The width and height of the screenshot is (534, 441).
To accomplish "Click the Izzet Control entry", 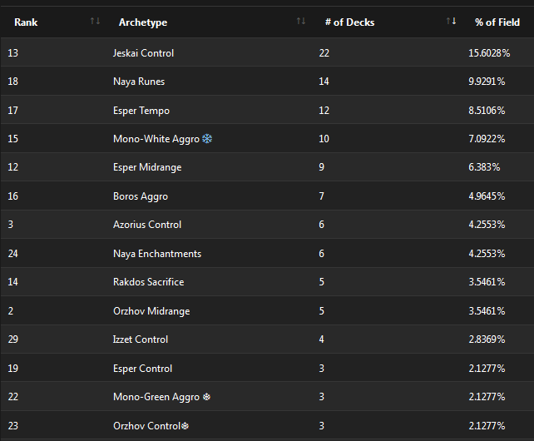I will click(141, 339).
